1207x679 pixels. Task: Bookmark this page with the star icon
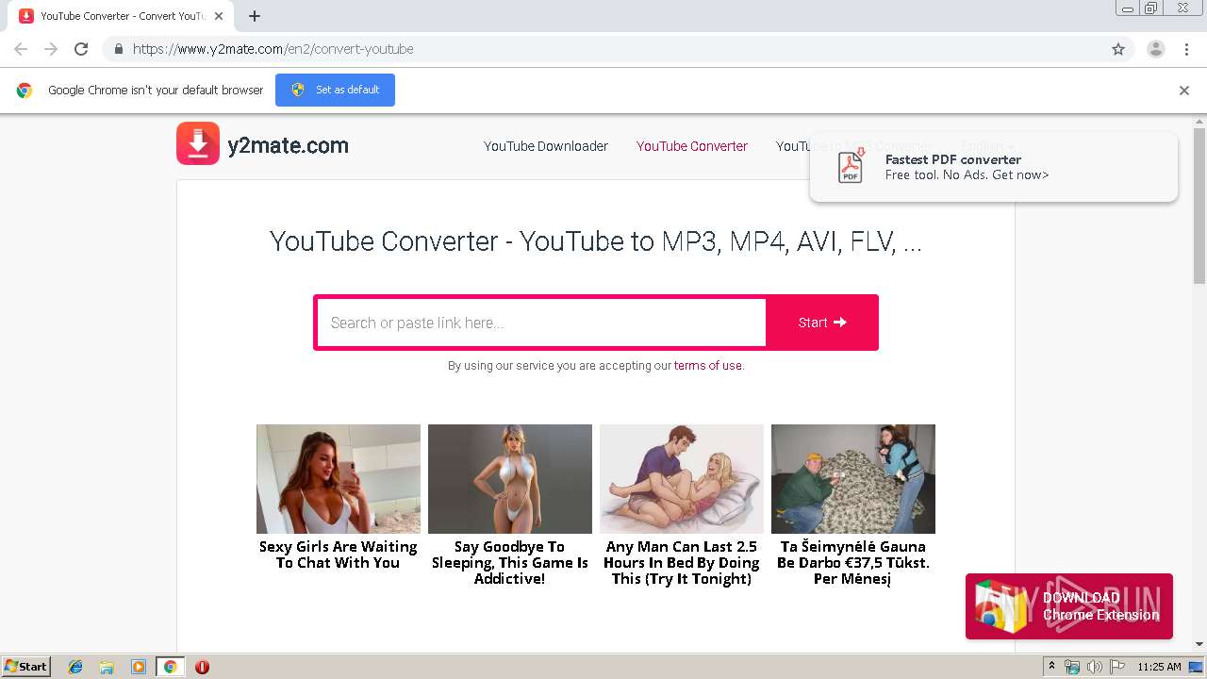(1118, 49)
